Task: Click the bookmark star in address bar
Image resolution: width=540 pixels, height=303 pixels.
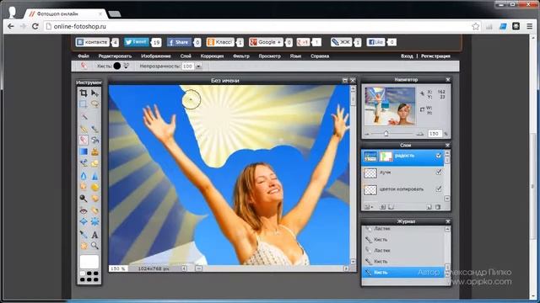Action: click(x=476, y=26)
